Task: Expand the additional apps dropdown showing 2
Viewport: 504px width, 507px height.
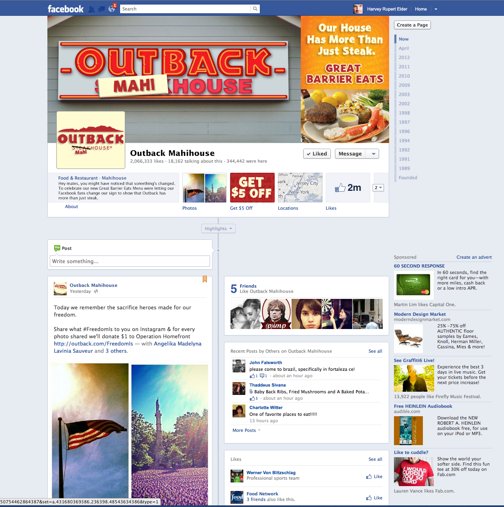Action: click(378, 188)
